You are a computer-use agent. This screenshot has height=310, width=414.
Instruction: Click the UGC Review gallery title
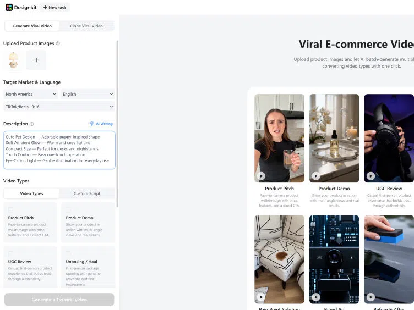pos(389,189)
